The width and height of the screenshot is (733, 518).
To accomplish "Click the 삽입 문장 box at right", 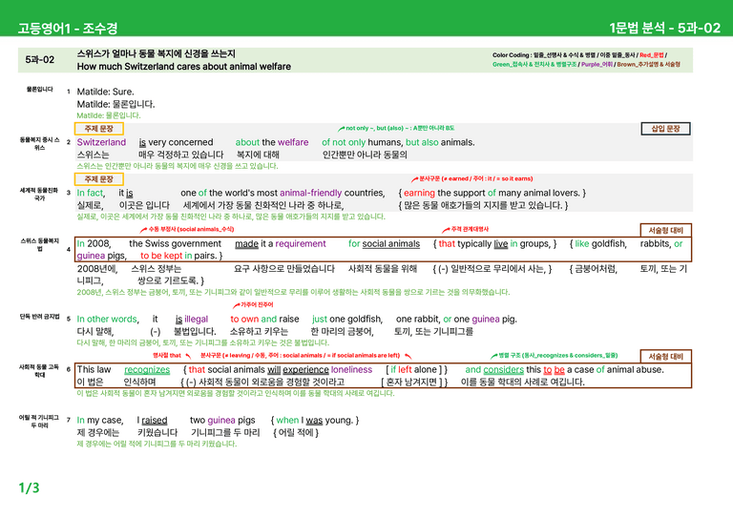I will coord(665,129).
